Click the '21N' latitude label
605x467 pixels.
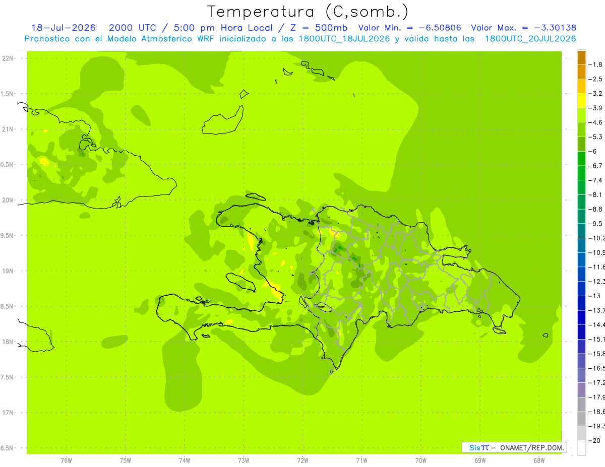pos(8,129)
